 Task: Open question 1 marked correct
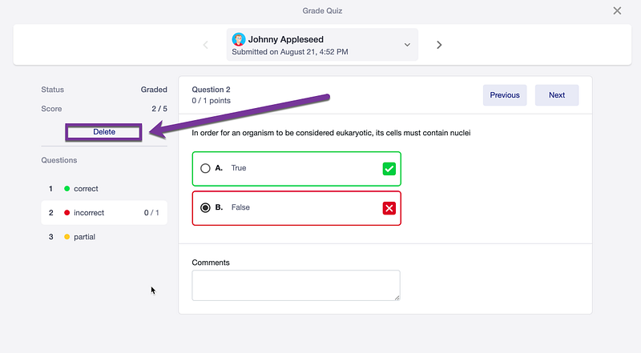(x=104, y=189)
